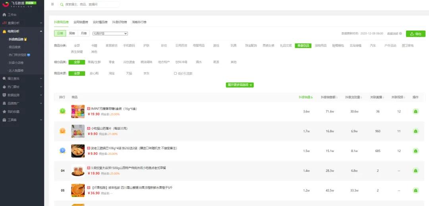Click the red Douyin shop icon before IMINT title
The height and width of the screenshot is (206, 429).
(x=89, y=108)
